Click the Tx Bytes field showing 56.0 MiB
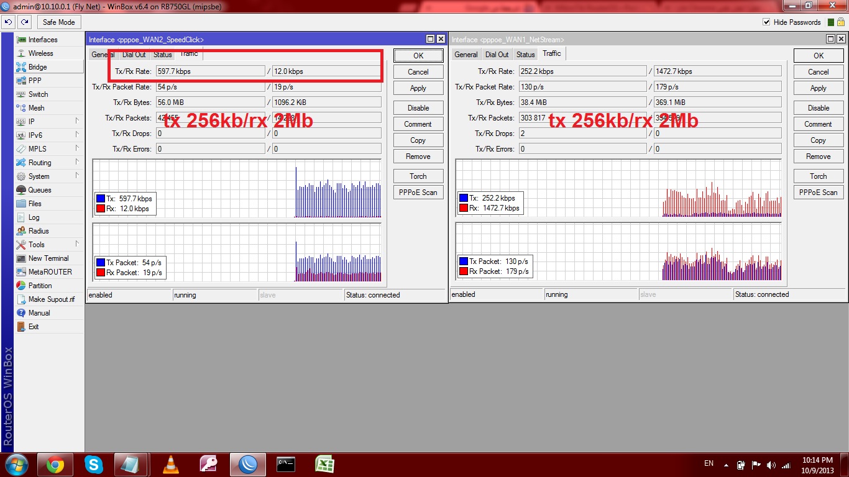Viewport: 849px width, 477px height. click(210, 102)
